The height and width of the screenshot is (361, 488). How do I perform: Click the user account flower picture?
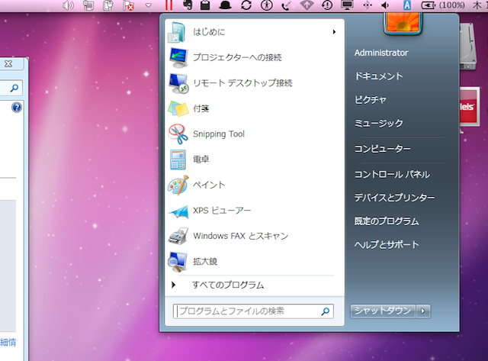[403, 22]
